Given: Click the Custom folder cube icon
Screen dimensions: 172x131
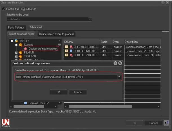Looking at the screenshot, I should pos(21,45).
